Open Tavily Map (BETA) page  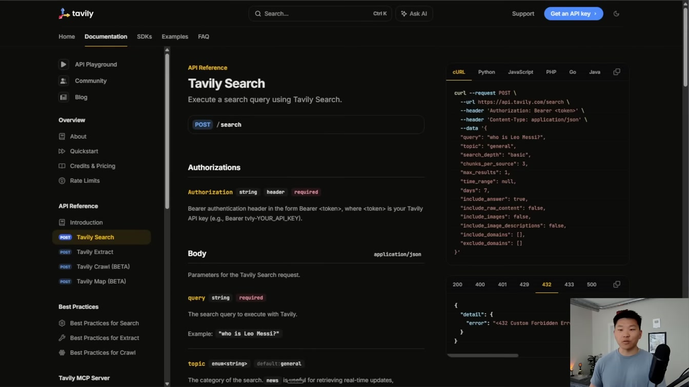pos(101,282)
